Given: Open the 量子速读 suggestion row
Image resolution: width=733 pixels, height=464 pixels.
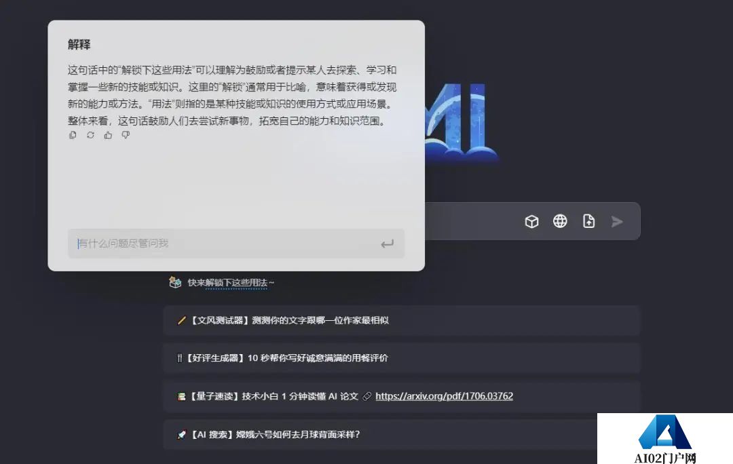Looking at the screenshot, I should pos(401,396).
